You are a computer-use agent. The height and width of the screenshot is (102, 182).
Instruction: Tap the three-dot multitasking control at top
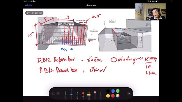91,1
